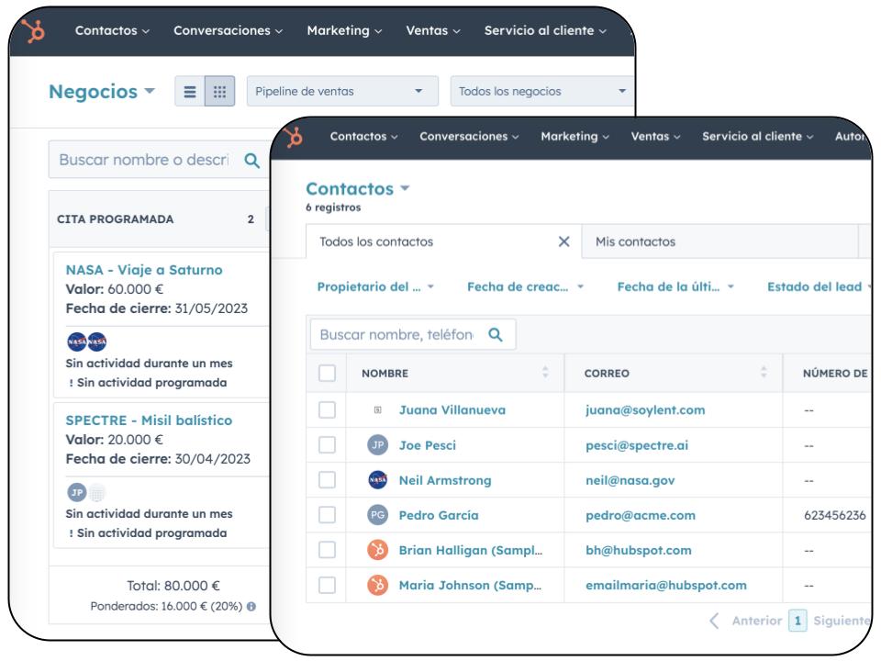Toggle the select-all checkbox in table header
The image size is (881, 661).
tap(328, 374)
